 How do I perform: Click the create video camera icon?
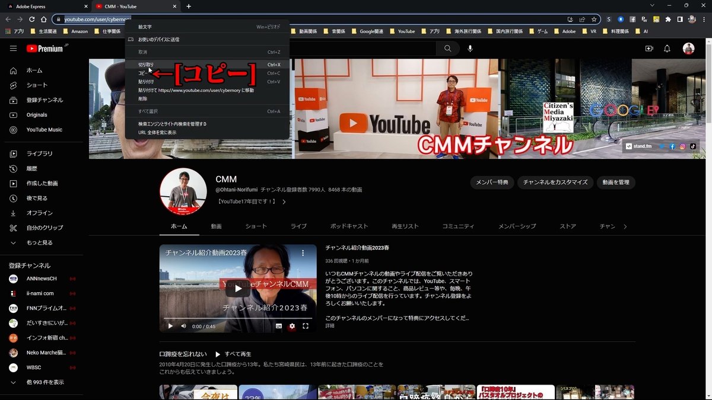tap(649, 49)
